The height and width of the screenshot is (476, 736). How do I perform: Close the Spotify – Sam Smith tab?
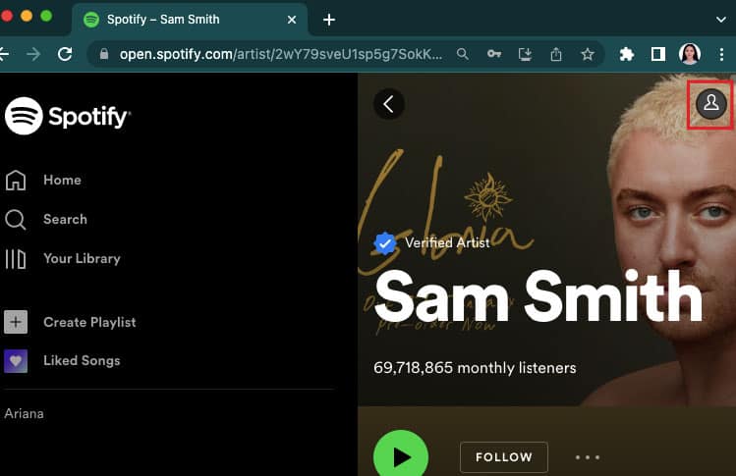(x=292, y=20)
